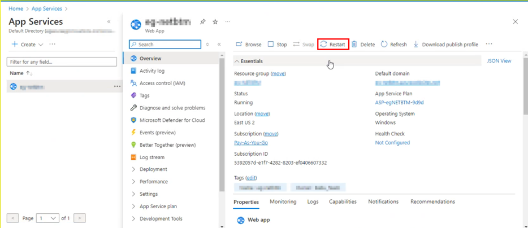Click the Browse toolbar button
This screenshot has height=228, width=528.
(249, 45)
